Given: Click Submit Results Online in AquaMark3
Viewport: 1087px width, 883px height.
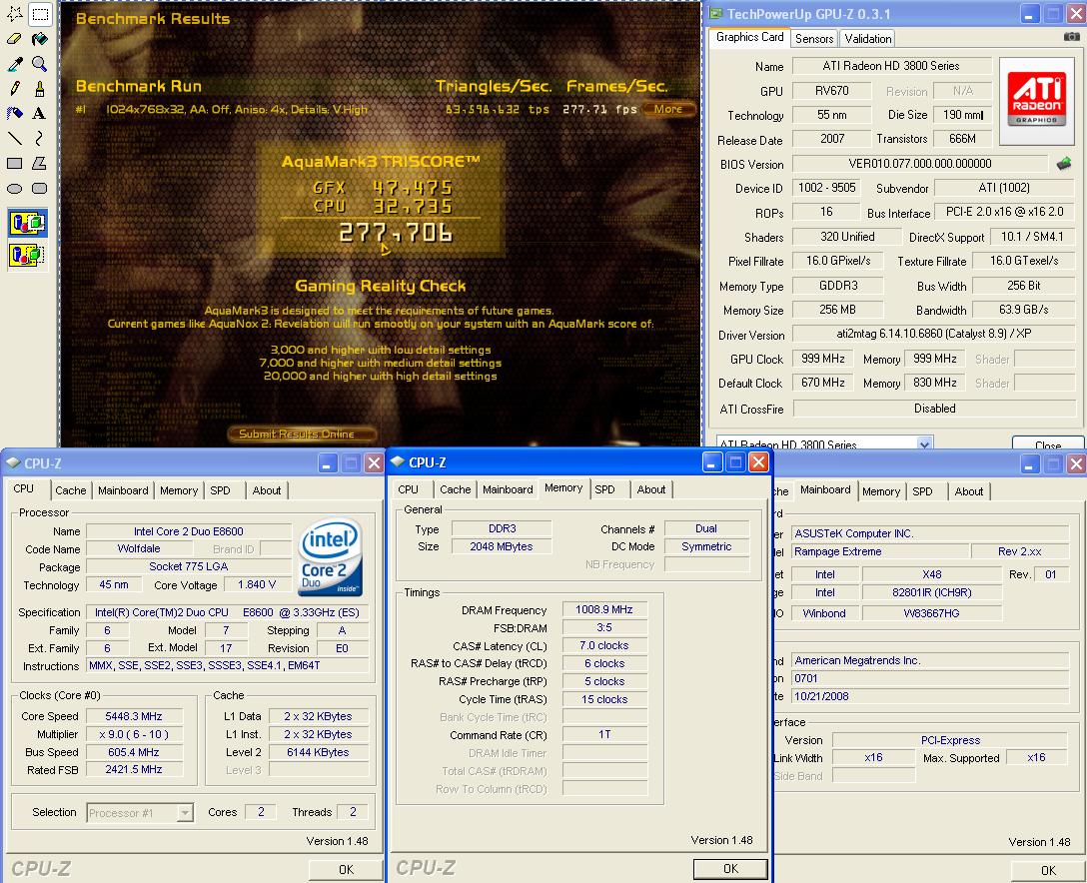Looking at the screenshot, I should [303, 434].
